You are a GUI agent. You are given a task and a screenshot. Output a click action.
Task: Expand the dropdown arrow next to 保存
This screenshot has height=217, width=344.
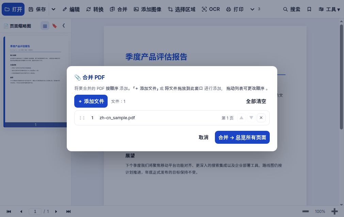[53, 9]
